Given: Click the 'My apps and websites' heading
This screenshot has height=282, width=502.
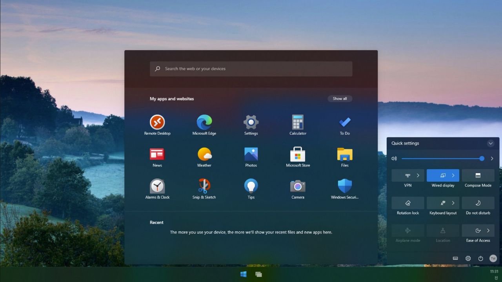Looking at the screenshot, I should (x=172, y=99).
